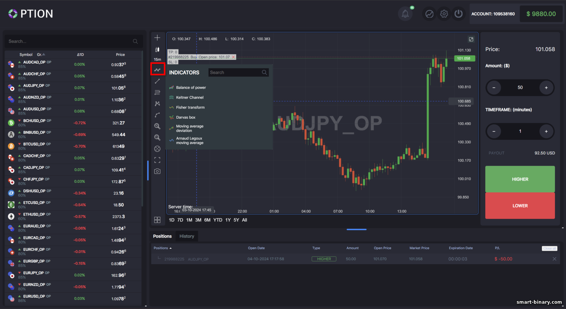Set chart range to 1Y

pyautogui.click(x=228, y=220)
